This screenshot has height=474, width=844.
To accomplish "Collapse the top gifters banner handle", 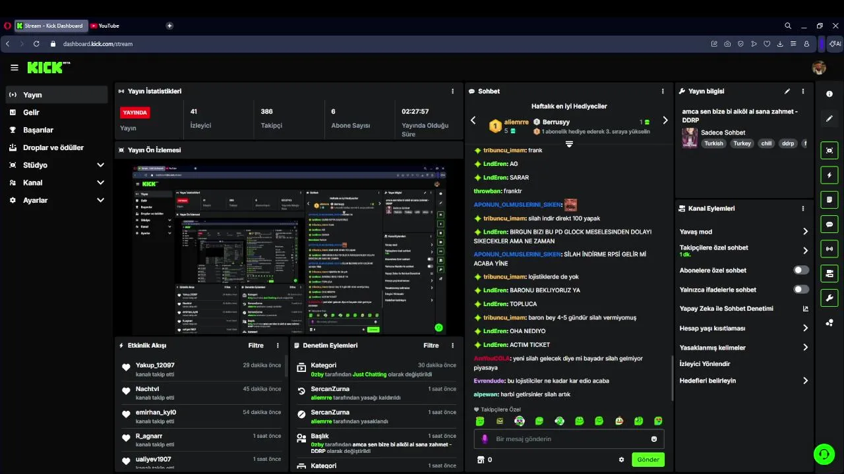I will point(569,144).
